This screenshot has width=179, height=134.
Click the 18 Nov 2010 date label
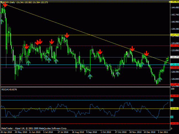pyautogui.click(x=135, y=132)
